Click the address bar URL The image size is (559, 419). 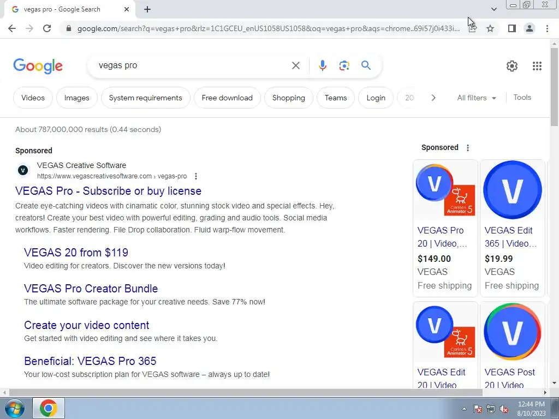click(x=269, y=28)
